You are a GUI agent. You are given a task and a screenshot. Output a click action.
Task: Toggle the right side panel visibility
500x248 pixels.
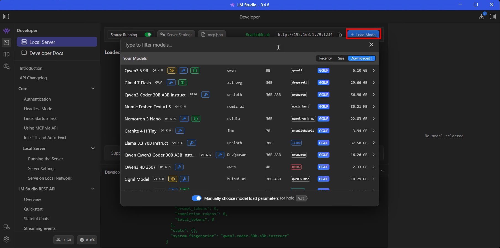(493, 17)
